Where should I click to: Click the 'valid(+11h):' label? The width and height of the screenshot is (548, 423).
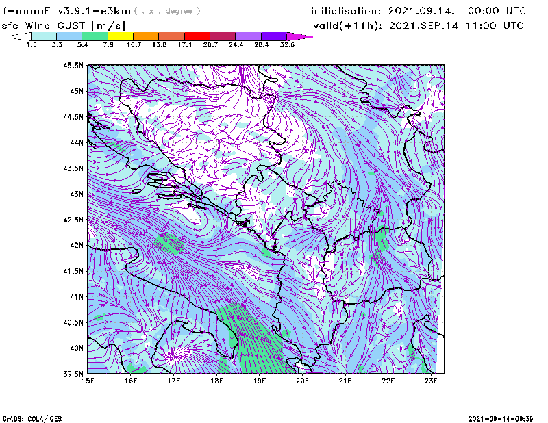pos(348,26)
